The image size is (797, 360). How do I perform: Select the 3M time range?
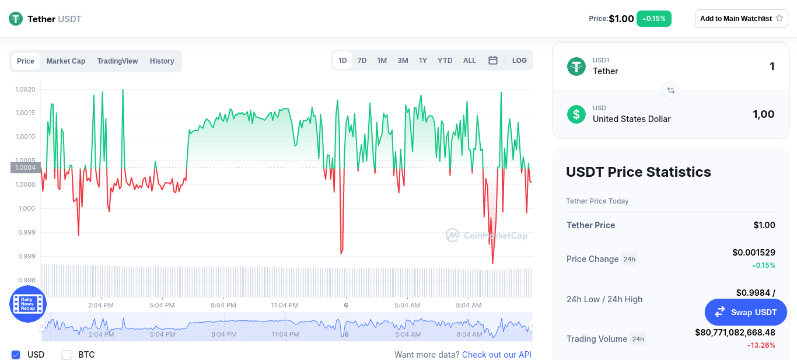(403, 61)
